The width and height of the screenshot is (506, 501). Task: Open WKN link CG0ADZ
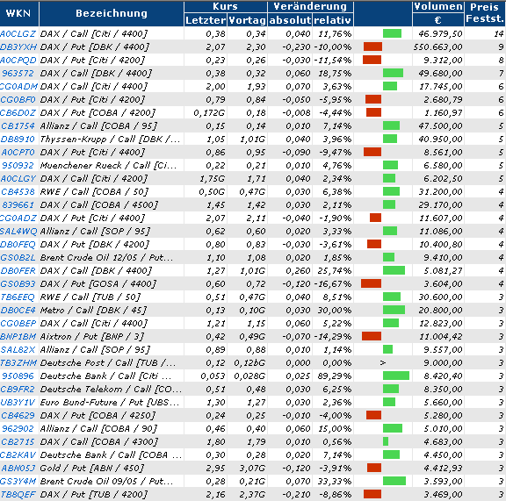(18, 218)
